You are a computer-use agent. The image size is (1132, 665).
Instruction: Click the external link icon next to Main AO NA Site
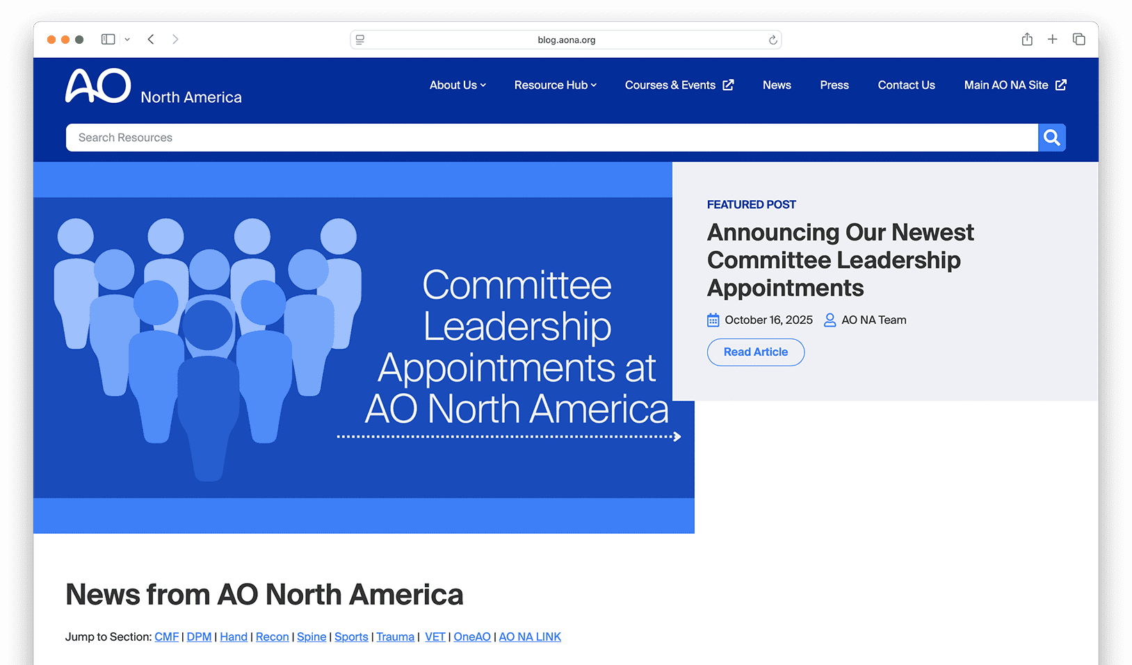[x=1062, y=85]
